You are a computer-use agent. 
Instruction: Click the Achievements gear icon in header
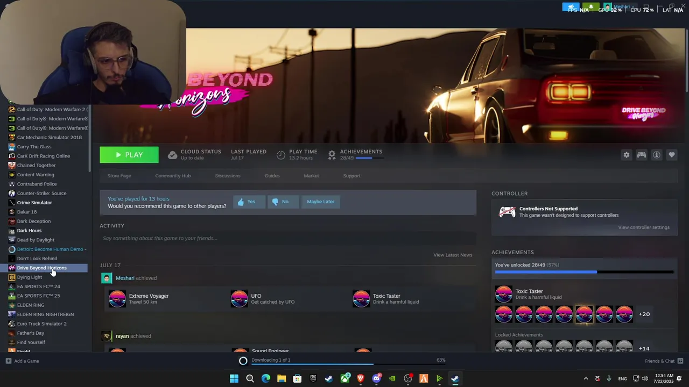click(x=332, y=155)
